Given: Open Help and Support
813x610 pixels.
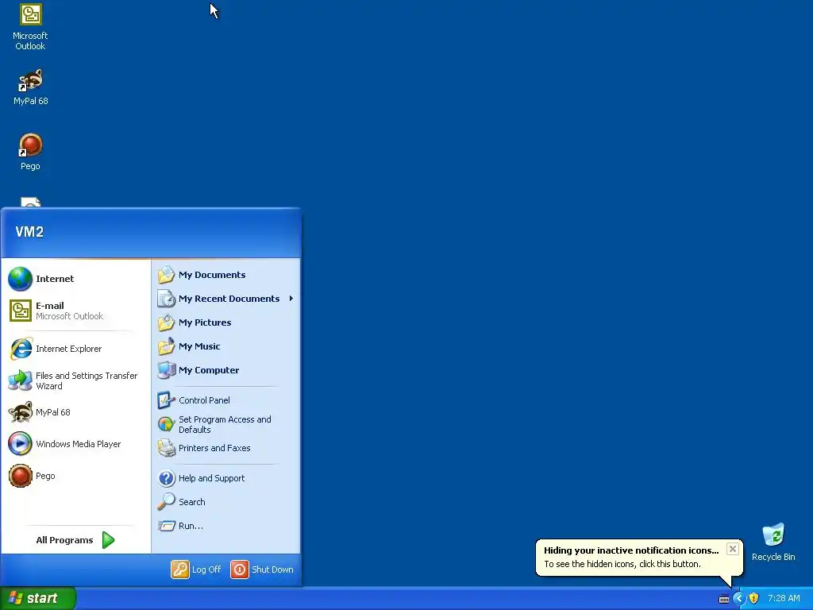Looking at the screenshot, I should [x=226, y=478].
